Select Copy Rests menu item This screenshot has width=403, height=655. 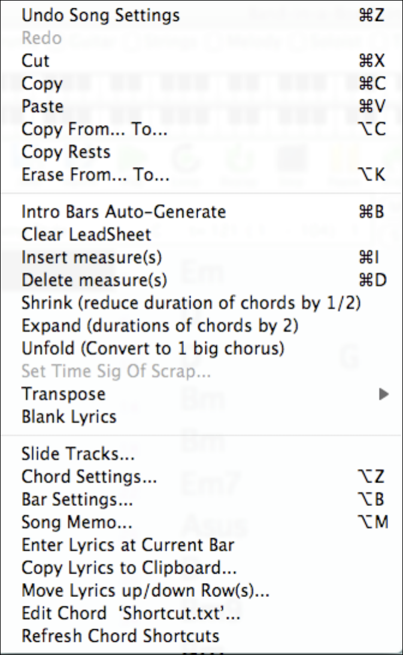[x=66, y=152]
